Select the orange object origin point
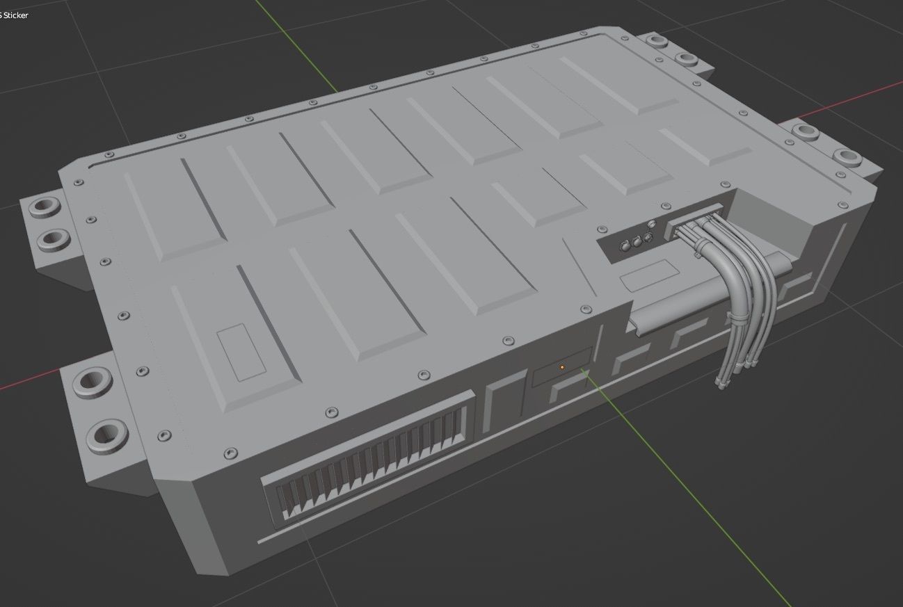The image size is (903, 607). [562, 367]
